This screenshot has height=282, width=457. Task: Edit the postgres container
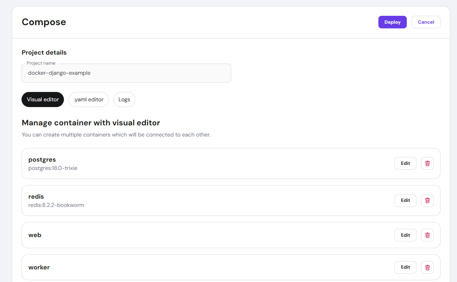[405, 163]
